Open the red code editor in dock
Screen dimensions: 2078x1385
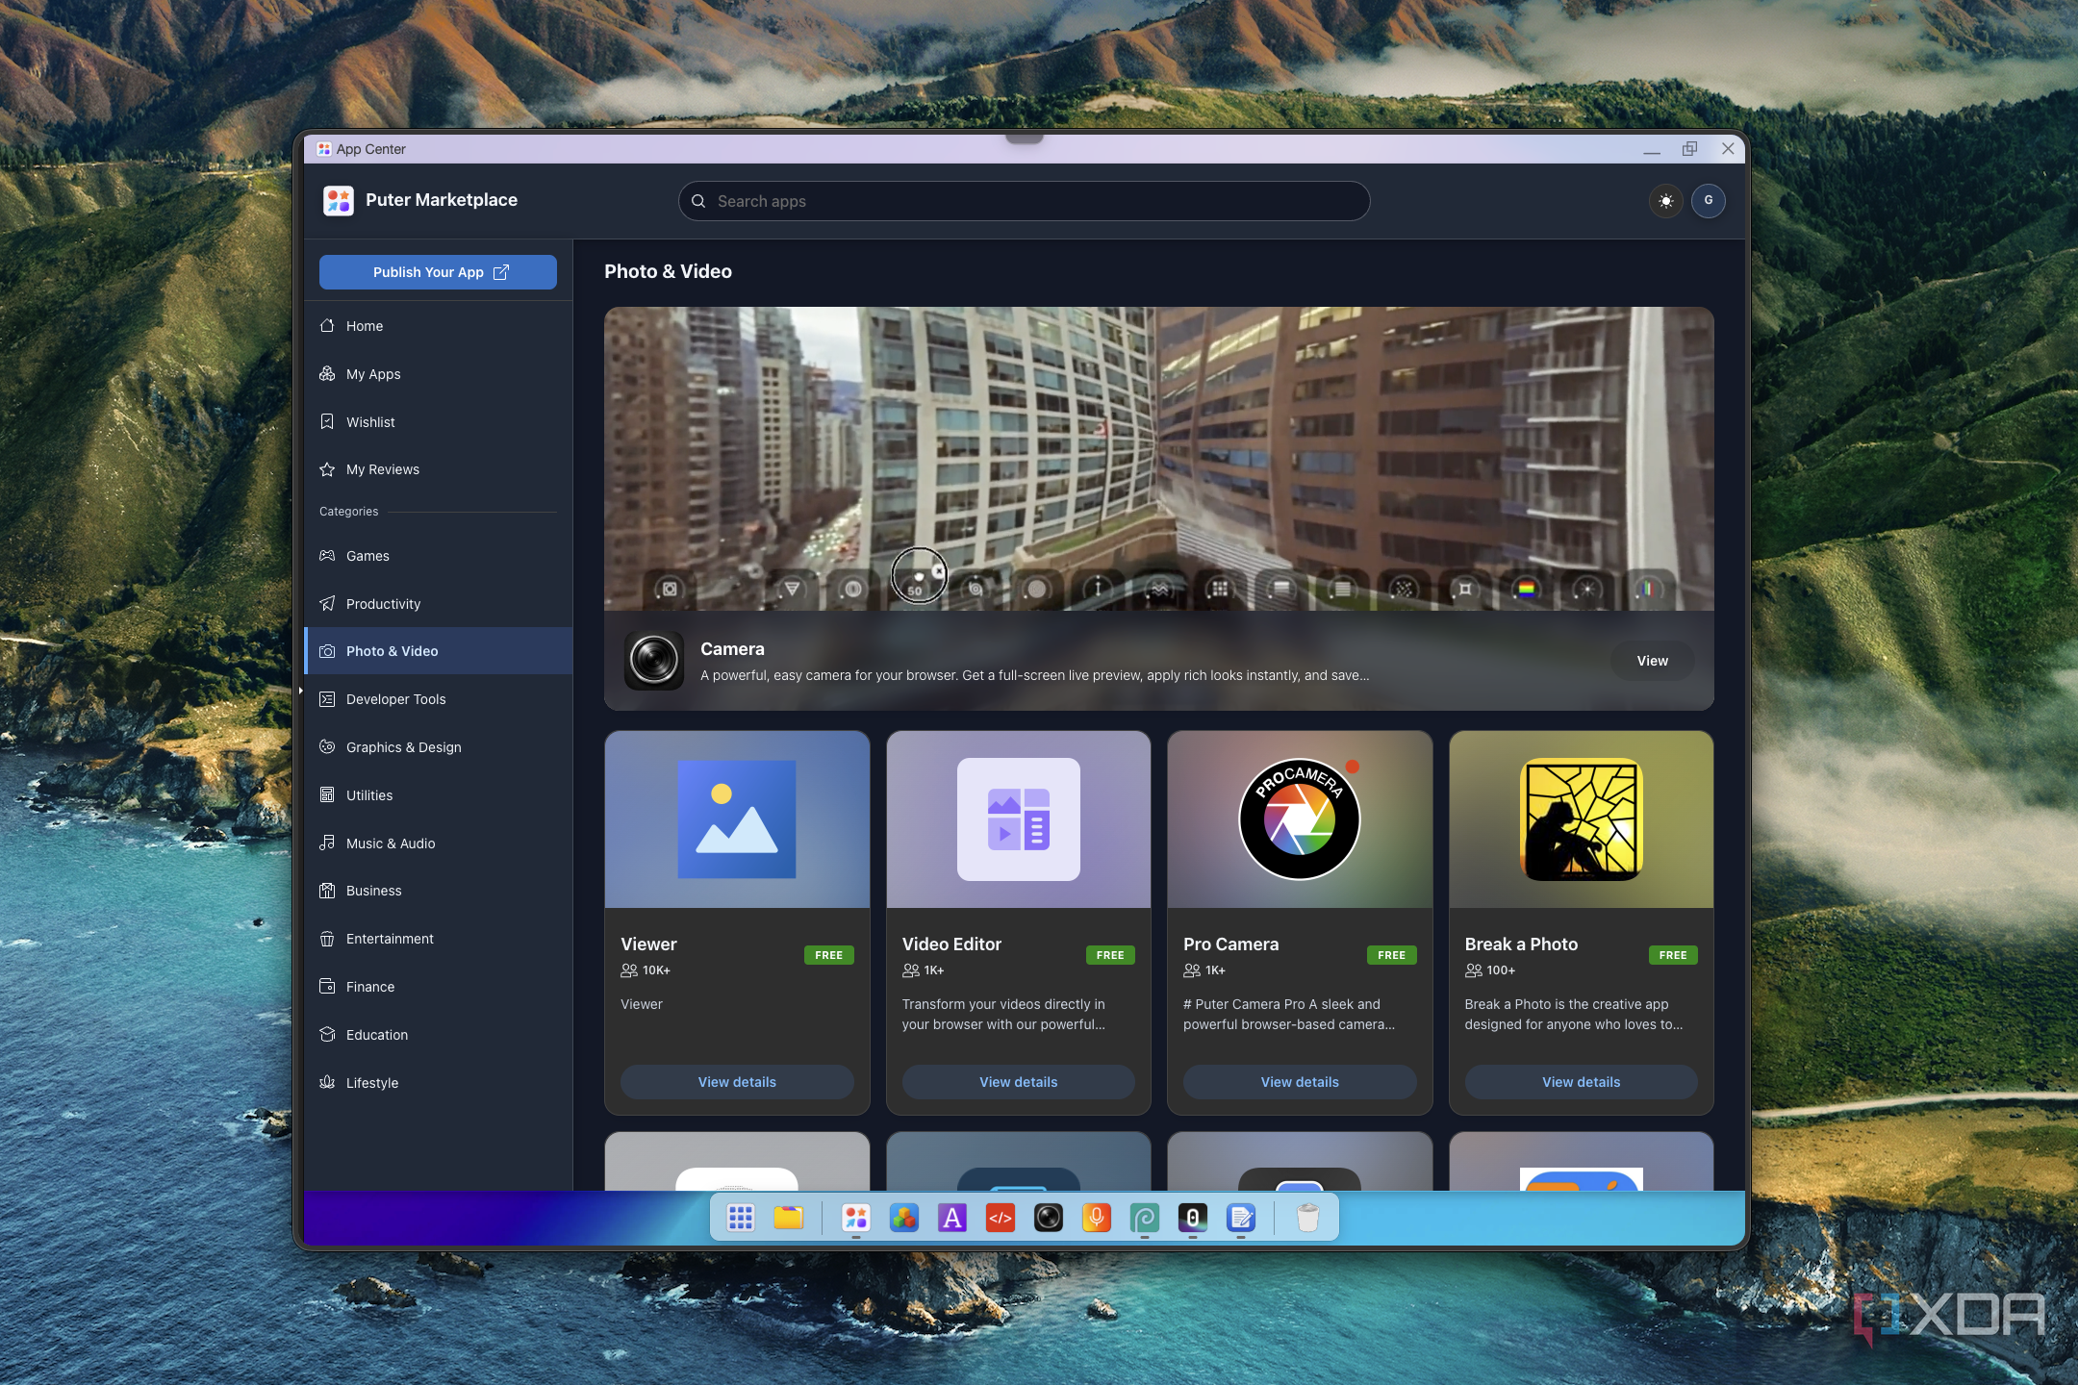point(1001,1218)
